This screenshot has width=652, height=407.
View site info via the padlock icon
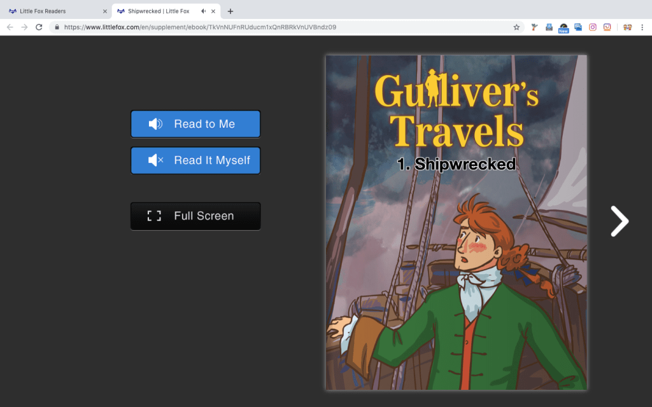(57, 27)
